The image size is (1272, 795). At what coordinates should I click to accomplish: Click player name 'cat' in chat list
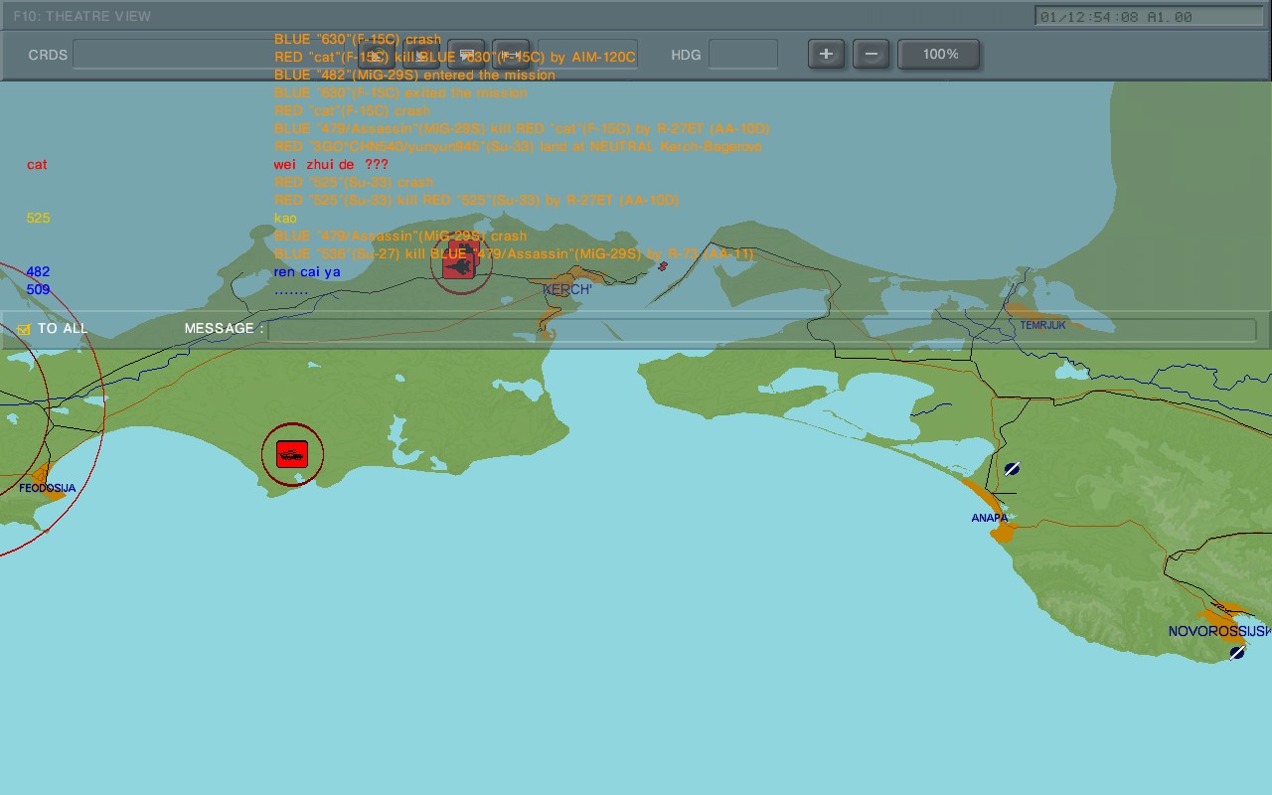(37, 164)
